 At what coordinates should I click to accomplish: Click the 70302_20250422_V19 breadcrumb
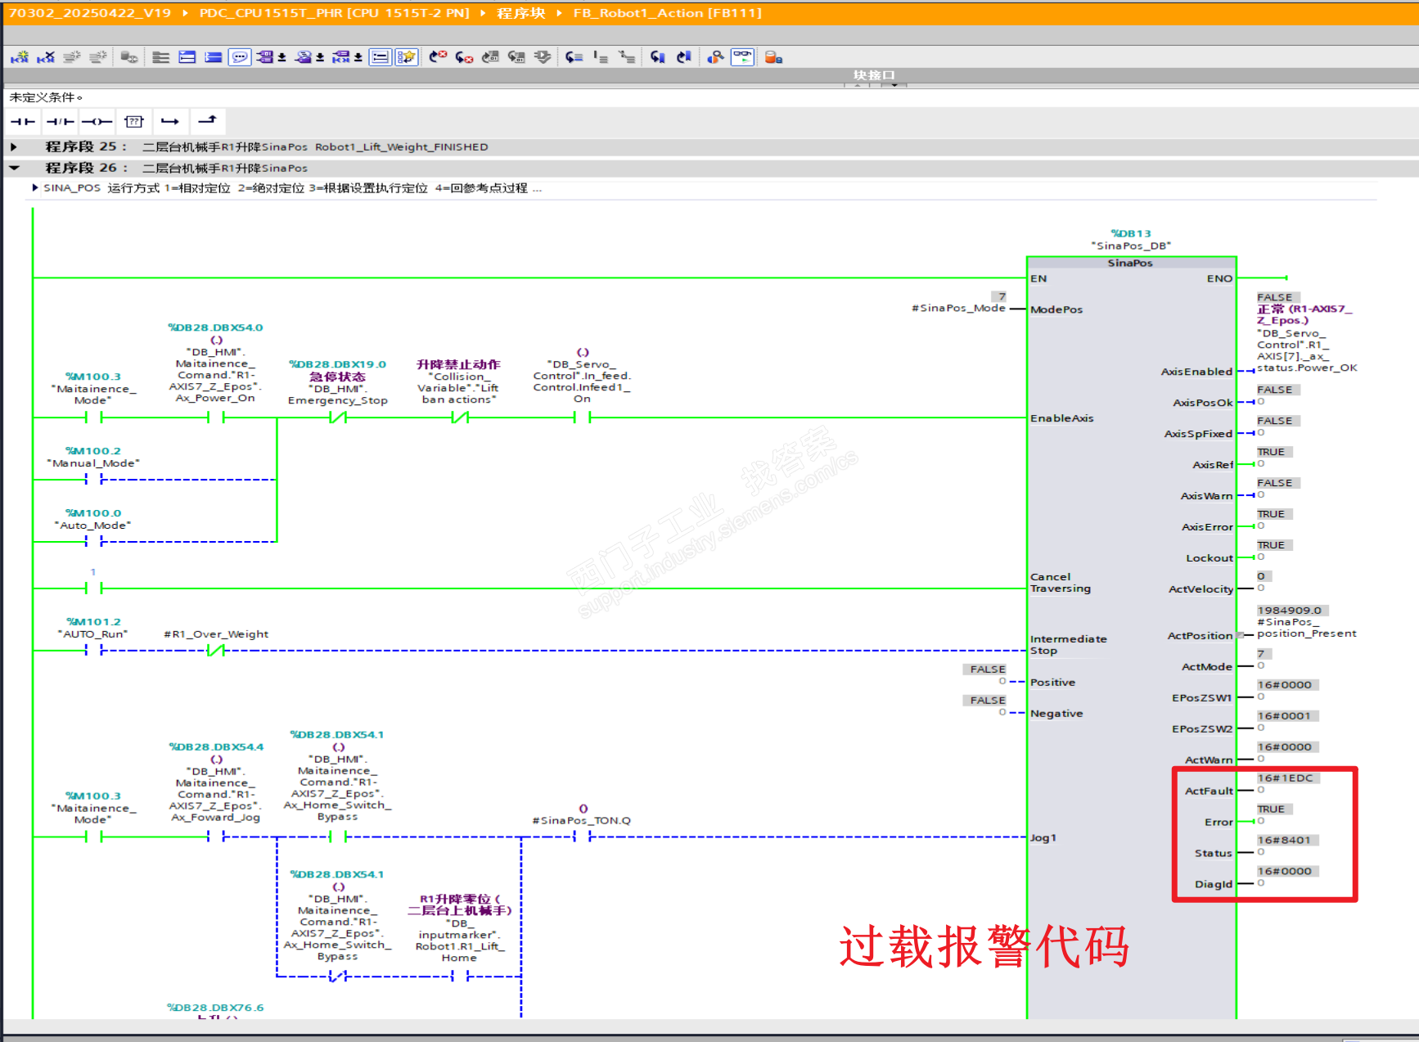pos(90,13)
